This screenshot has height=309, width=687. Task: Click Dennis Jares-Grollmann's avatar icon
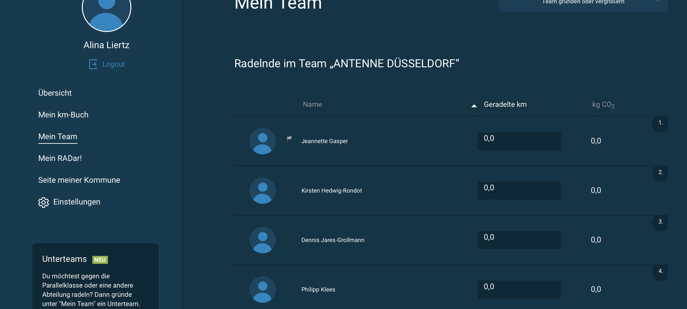coord(263,240)
